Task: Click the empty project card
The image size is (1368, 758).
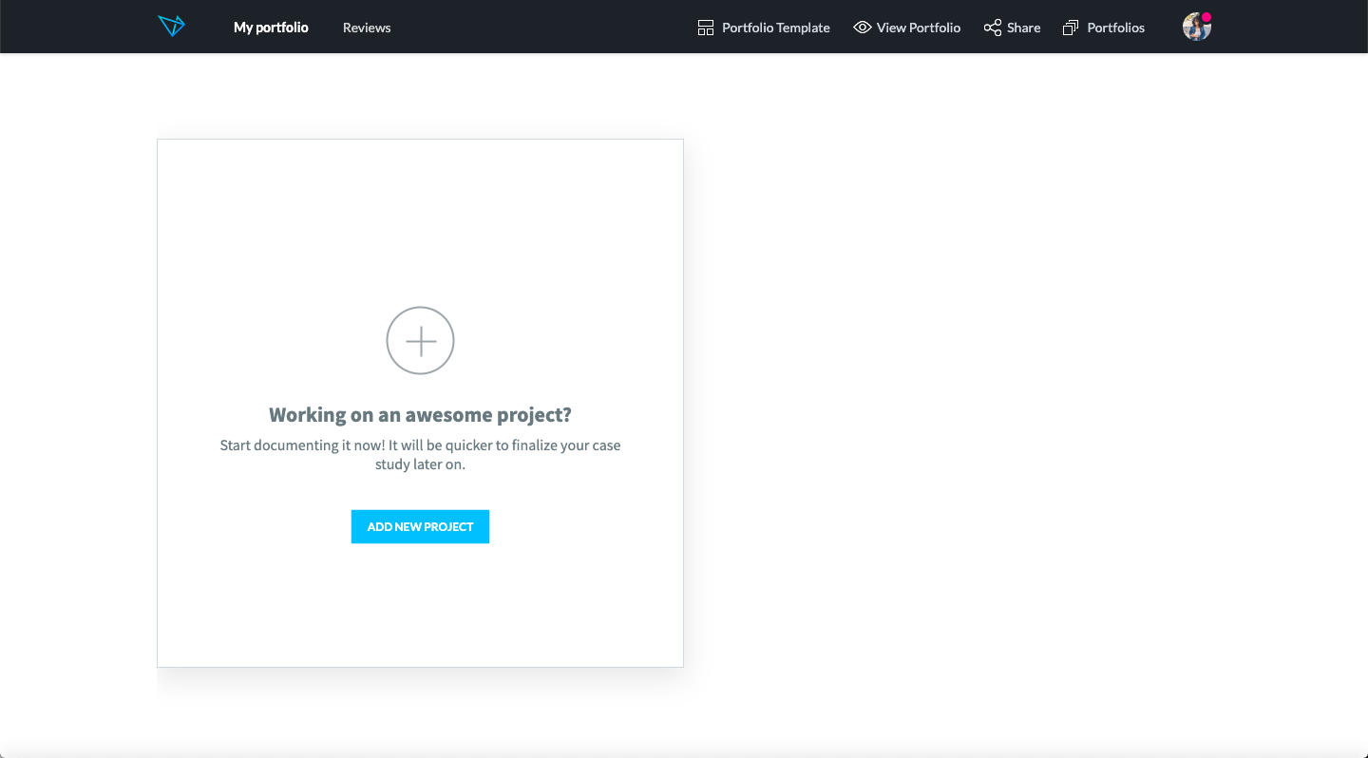Action: point(420,218)
